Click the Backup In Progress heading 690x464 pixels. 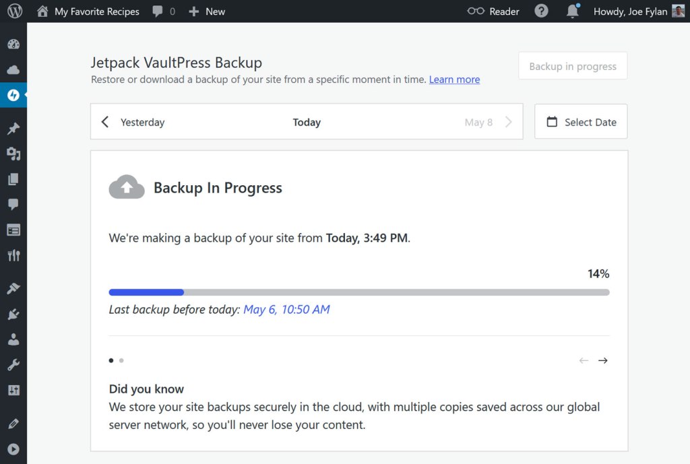coord(218,188)
